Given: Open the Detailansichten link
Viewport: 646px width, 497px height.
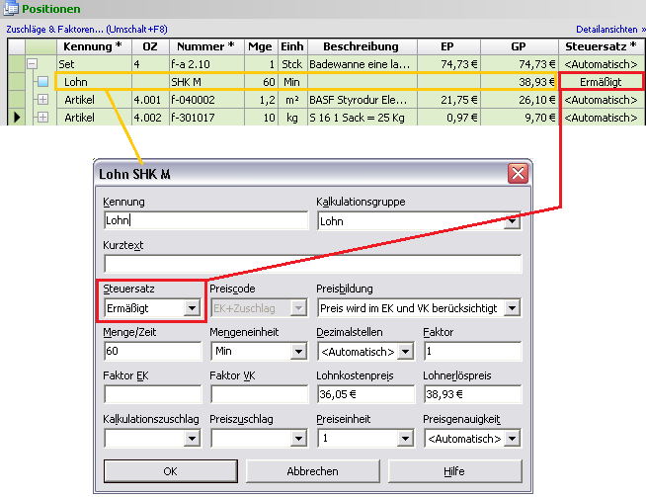Looking at the screenshot, I should [610, 30].
